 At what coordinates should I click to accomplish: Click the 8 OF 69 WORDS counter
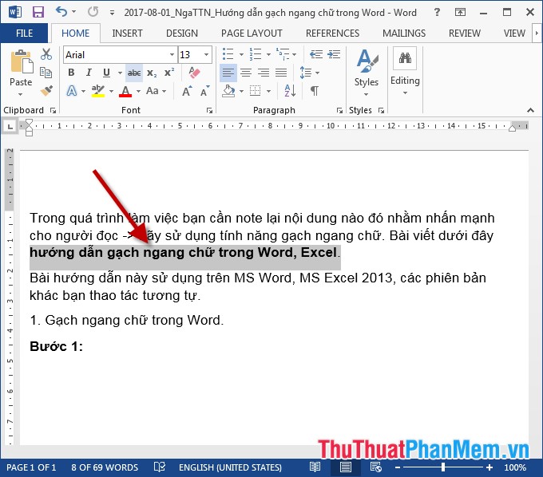click(104, 467)
